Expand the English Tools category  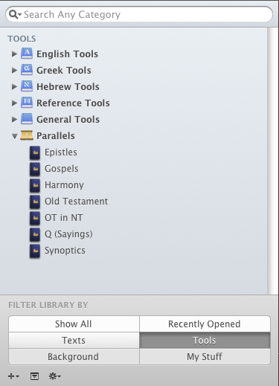[x=14, y=54]
